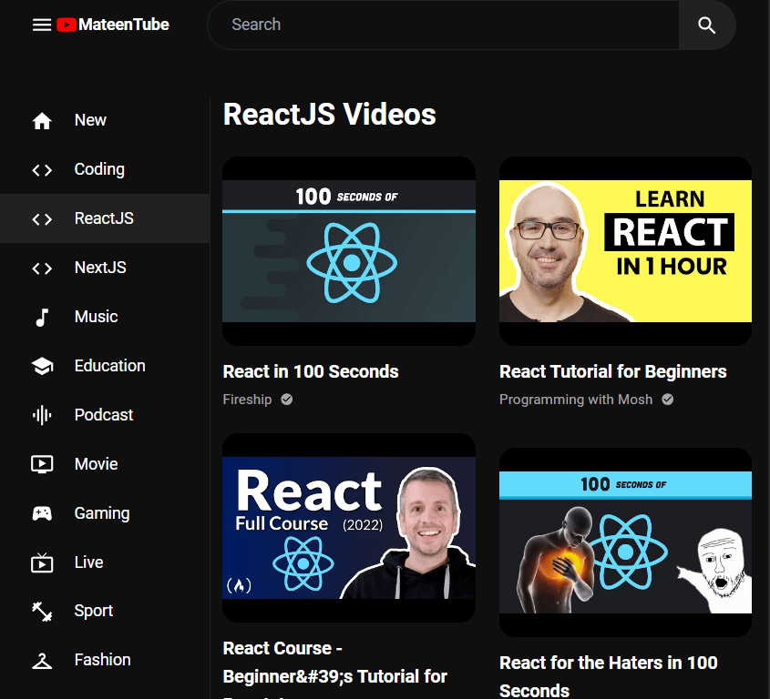Click the dumbbell Sport icon

(42, 612)
